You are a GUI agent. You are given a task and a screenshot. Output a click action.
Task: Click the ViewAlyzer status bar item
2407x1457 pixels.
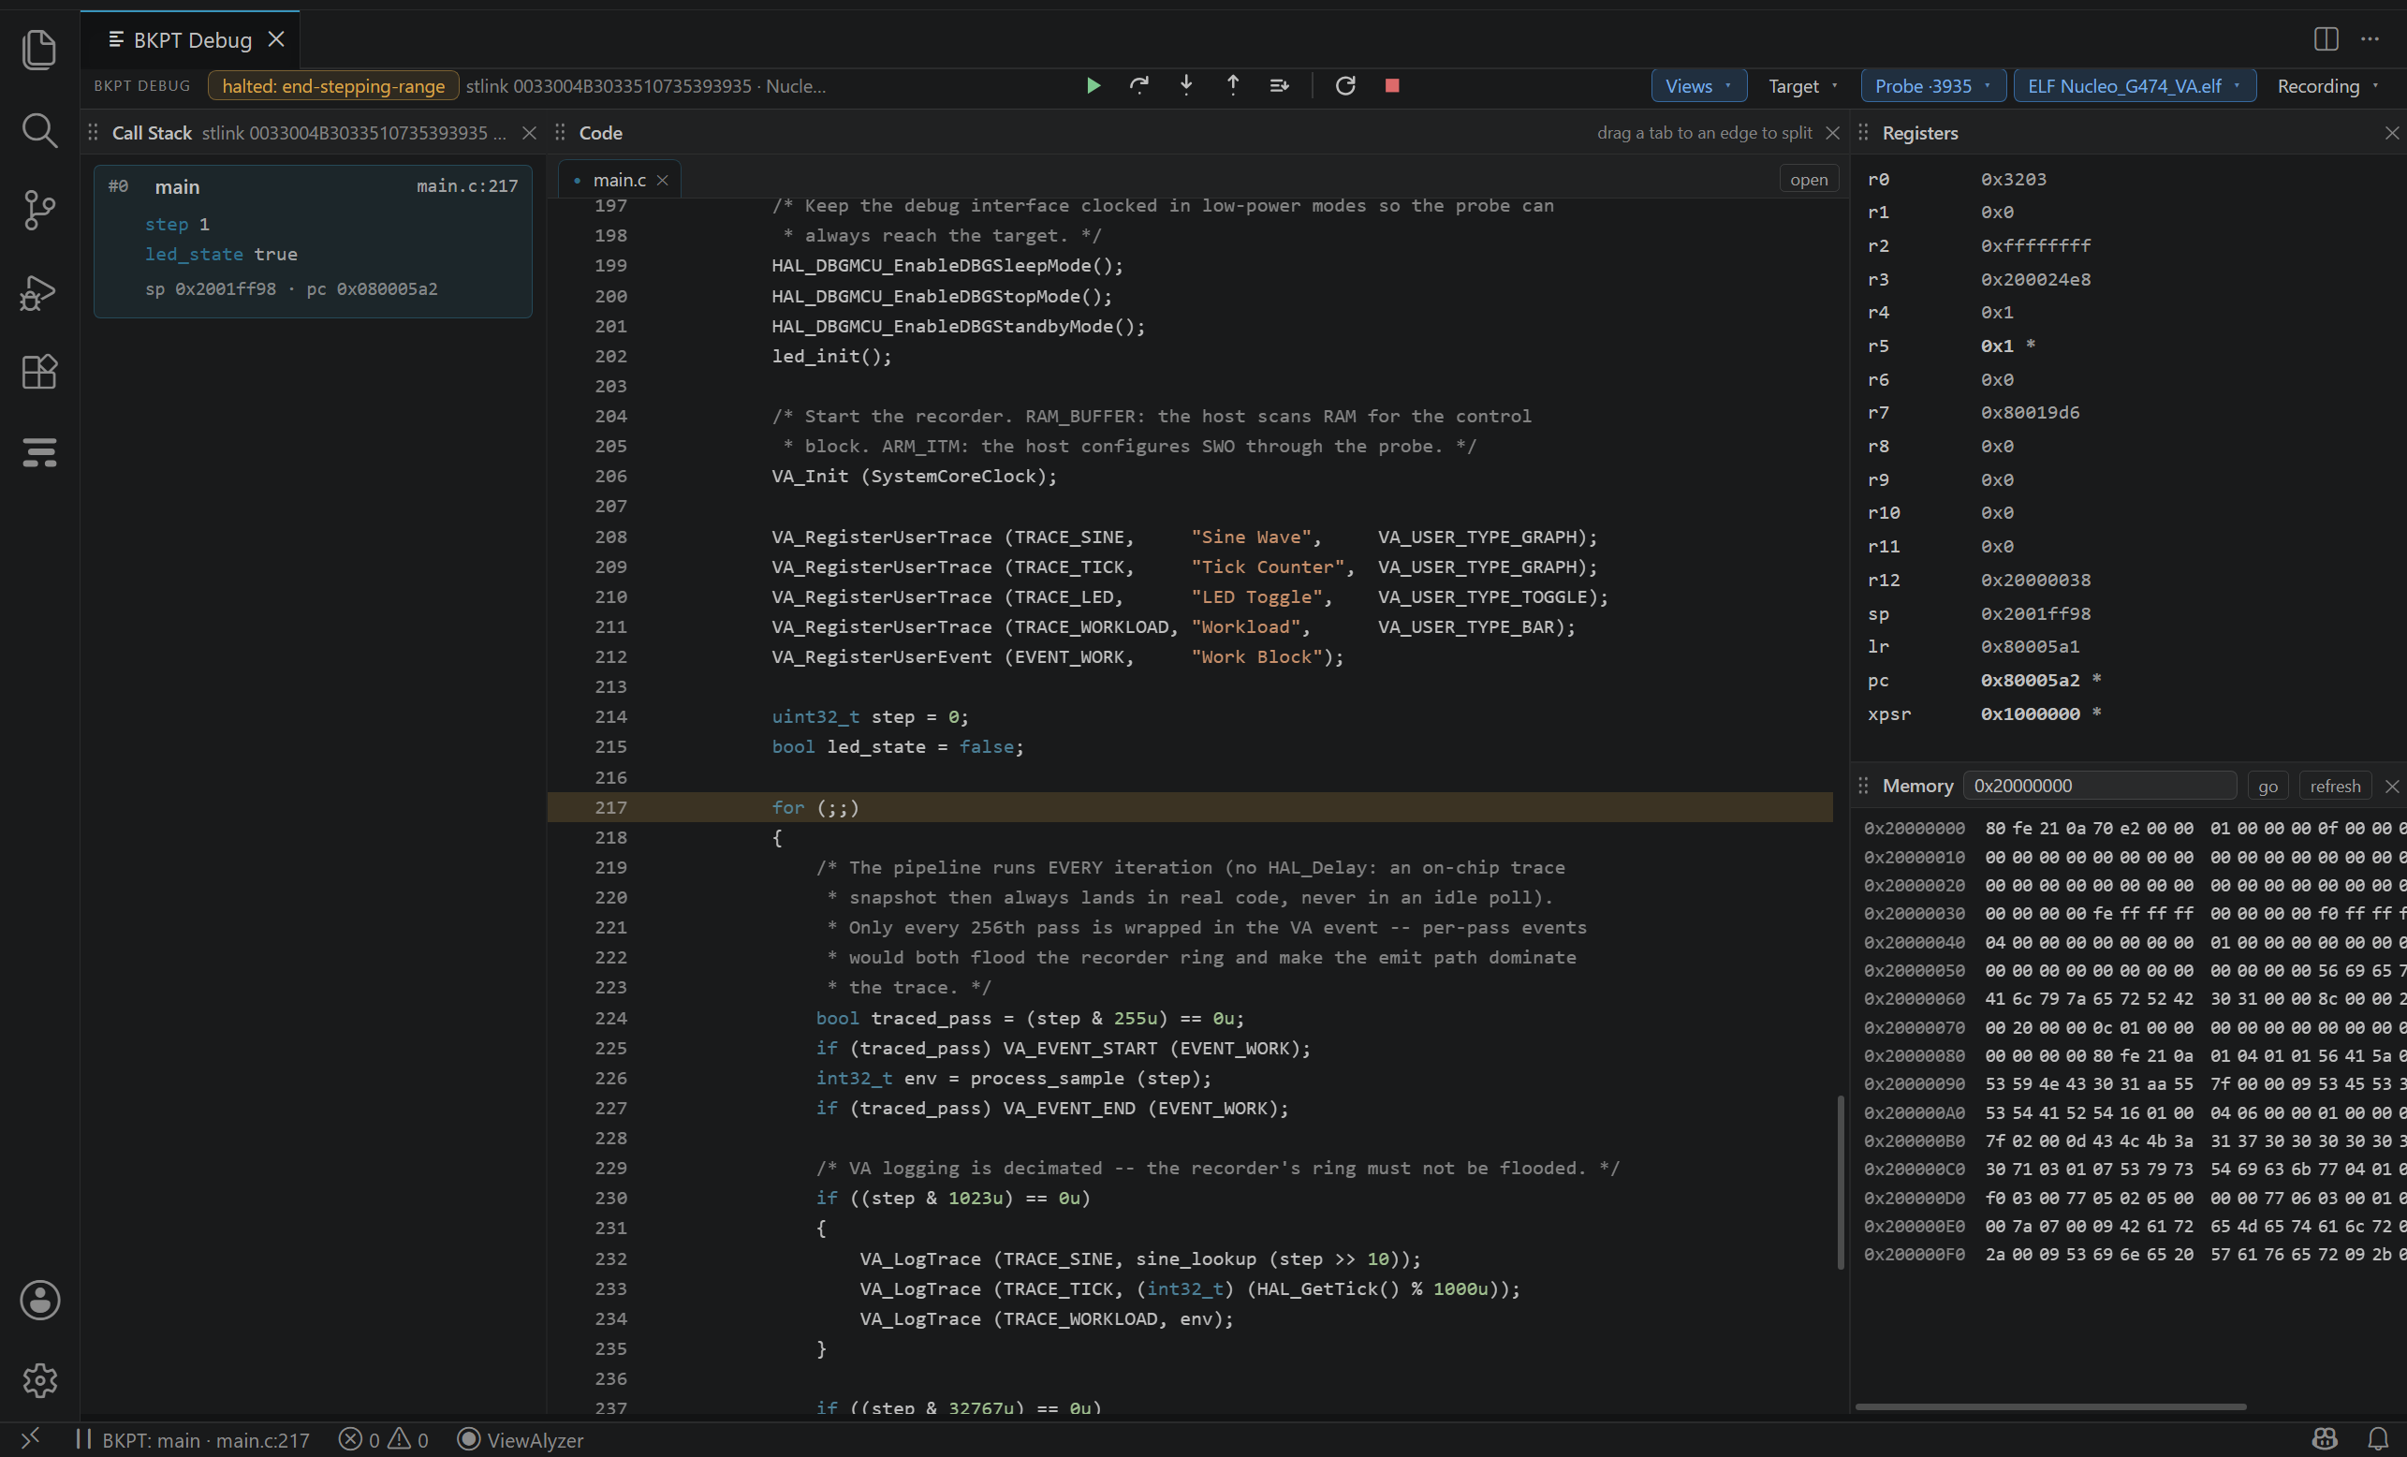click(521, 1439)
